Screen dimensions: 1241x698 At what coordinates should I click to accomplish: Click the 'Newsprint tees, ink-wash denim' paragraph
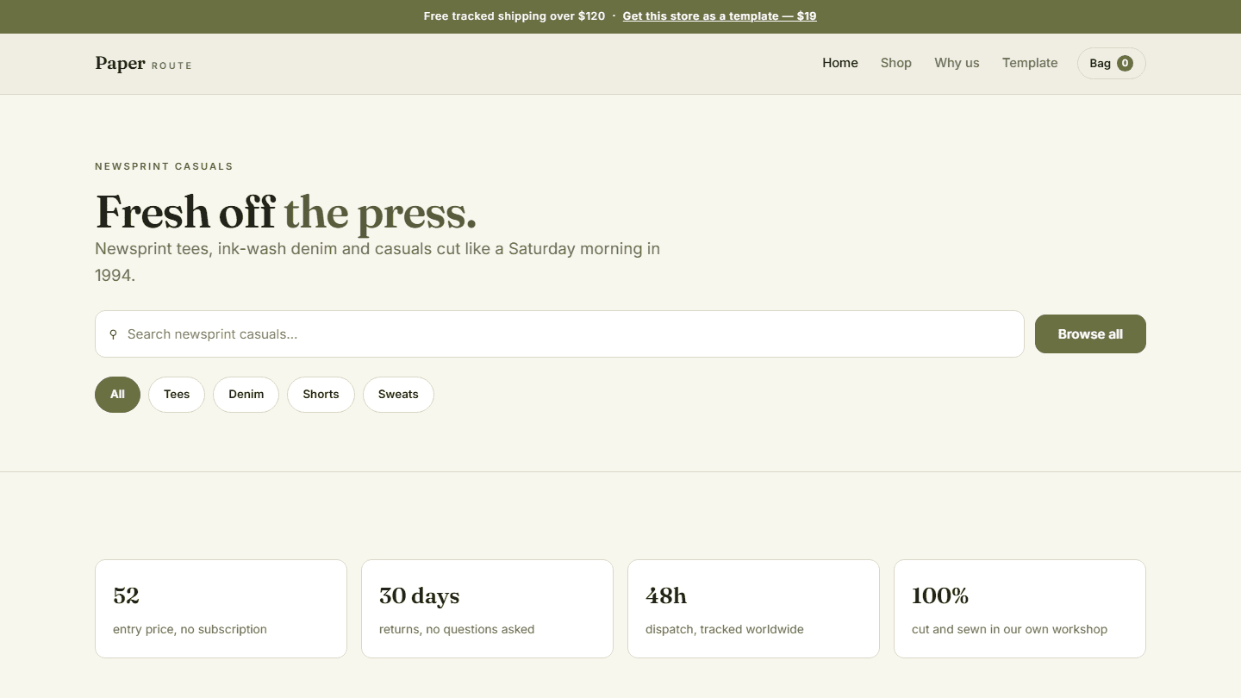377,262
